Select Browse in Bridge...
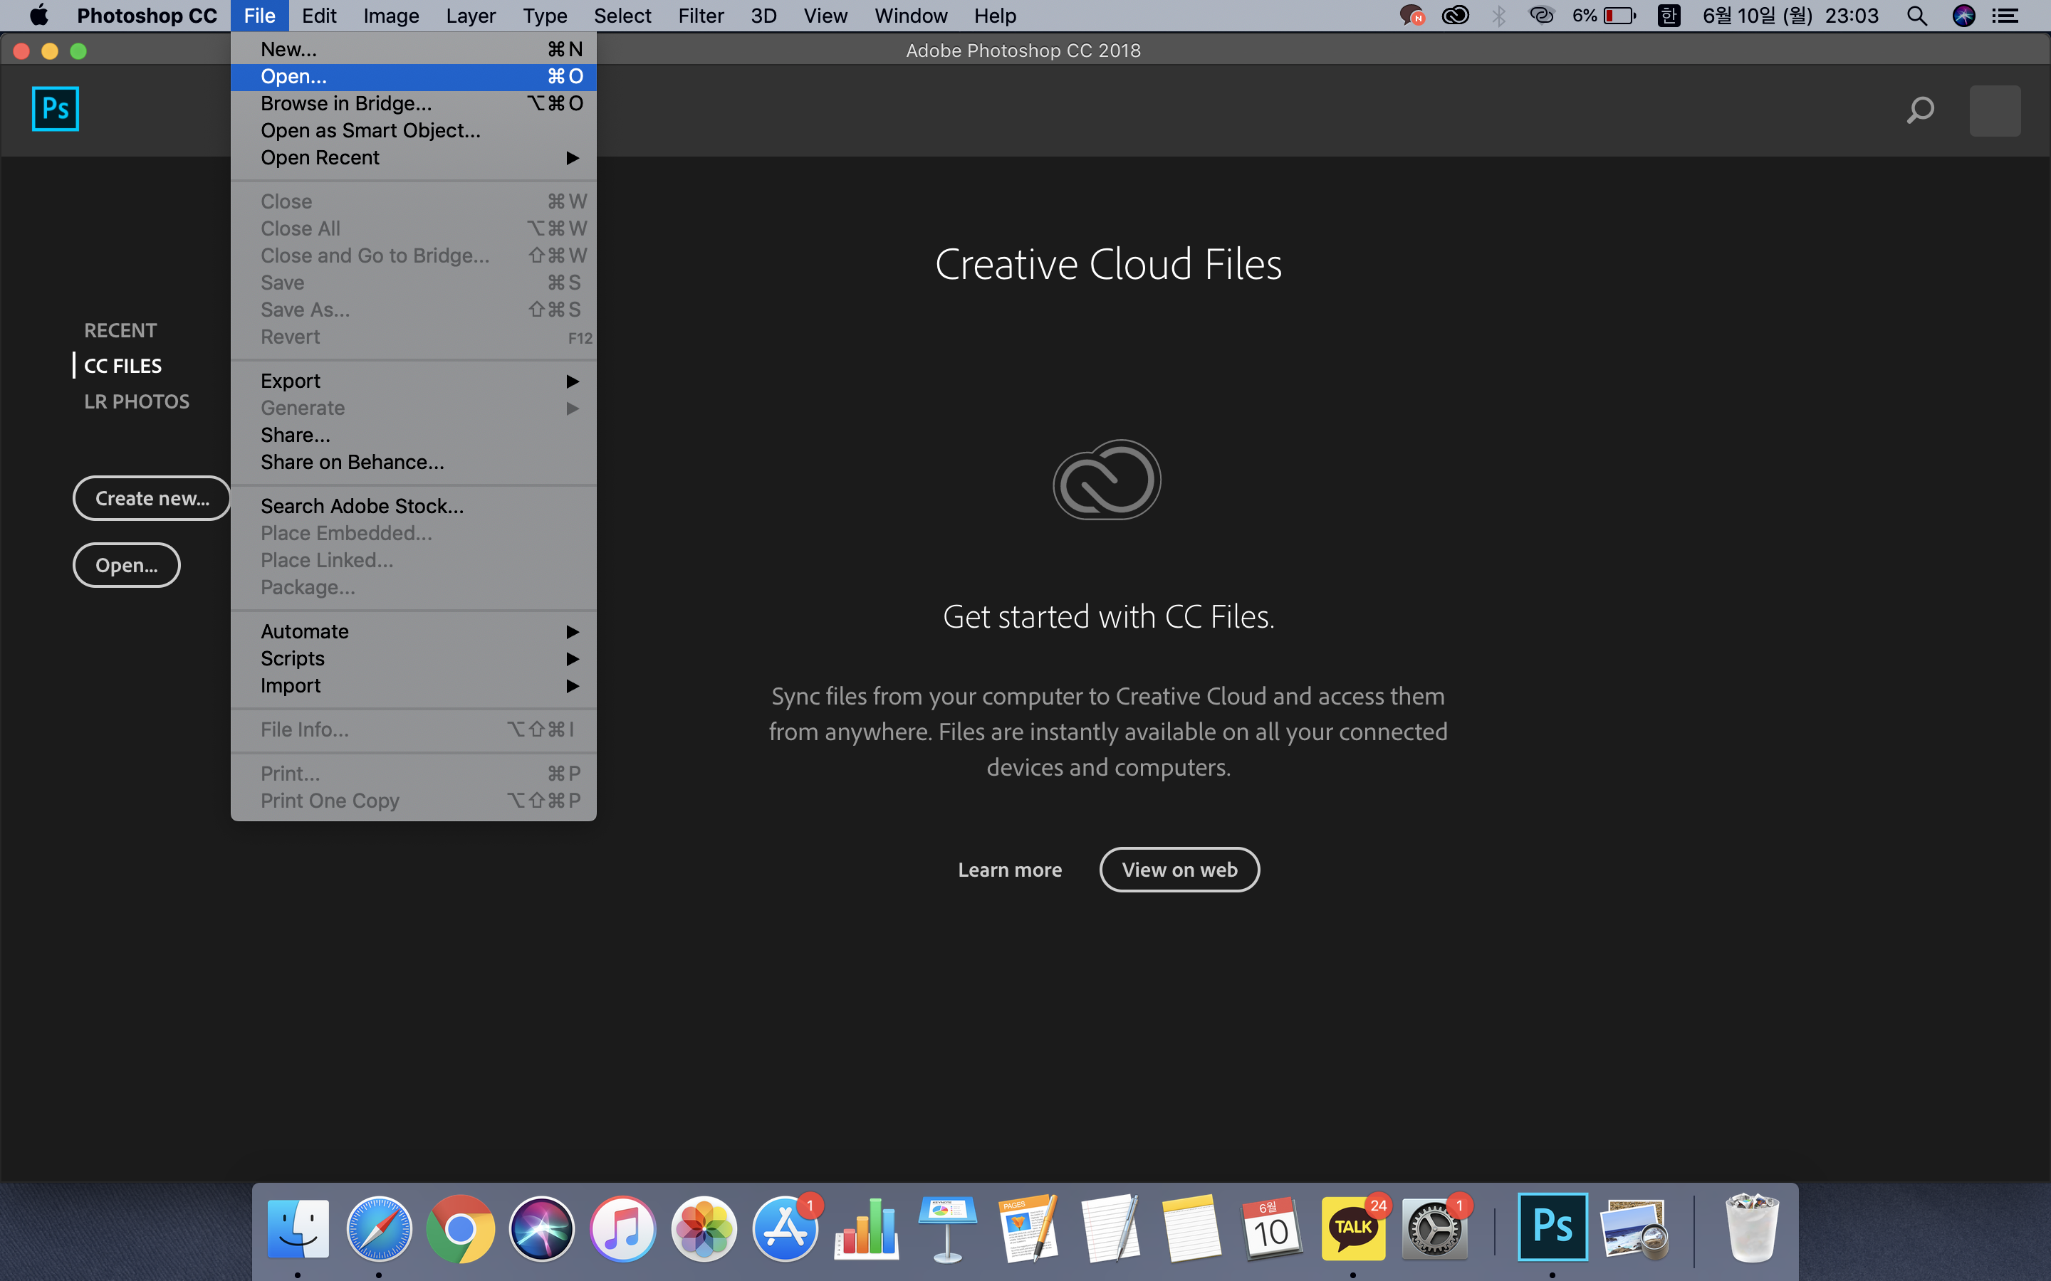 point(414,103)
